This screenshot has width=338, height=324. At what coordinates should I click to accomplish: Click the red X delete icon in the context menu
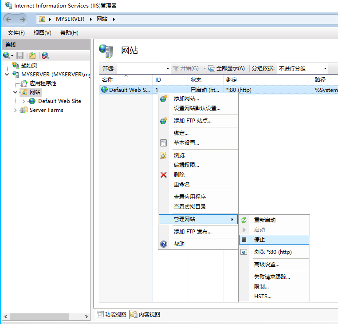pos(164,175)
